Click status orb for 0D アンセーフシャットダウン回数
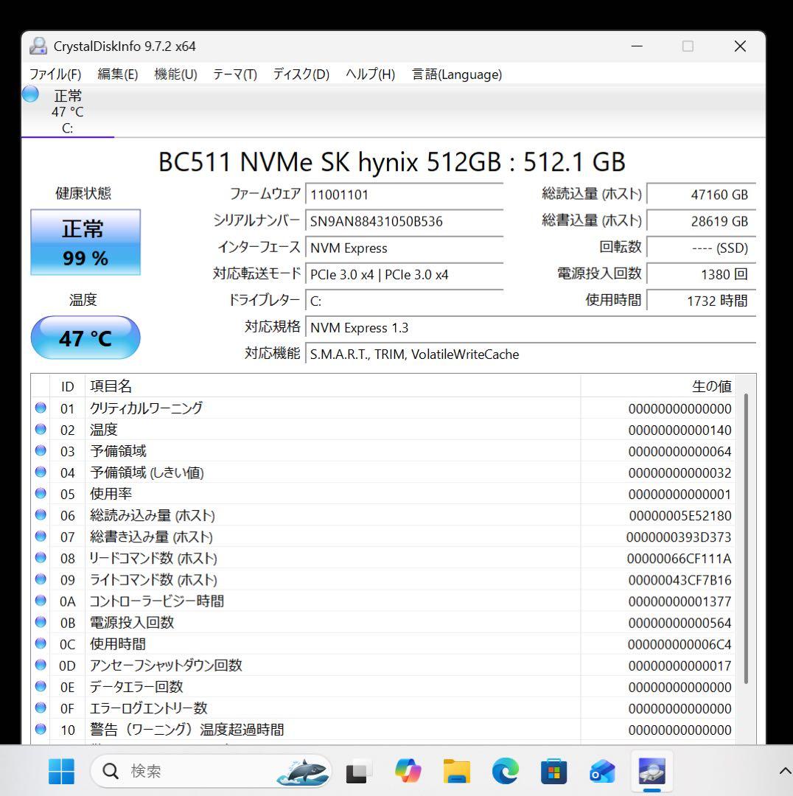 click(41, 665)
